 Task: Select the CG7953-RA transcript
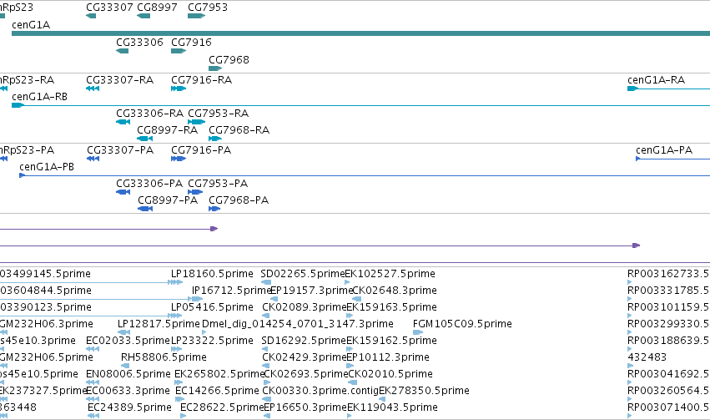[x=197, y=122]
